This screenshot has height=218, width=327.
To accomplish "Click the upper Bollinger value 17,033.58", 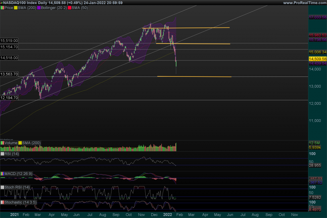I will 317,17.
